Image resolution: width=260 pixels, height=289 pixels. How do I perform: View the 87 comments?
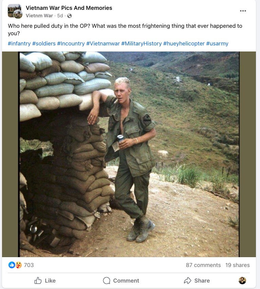pyautogui.click(x=203, y=265)
